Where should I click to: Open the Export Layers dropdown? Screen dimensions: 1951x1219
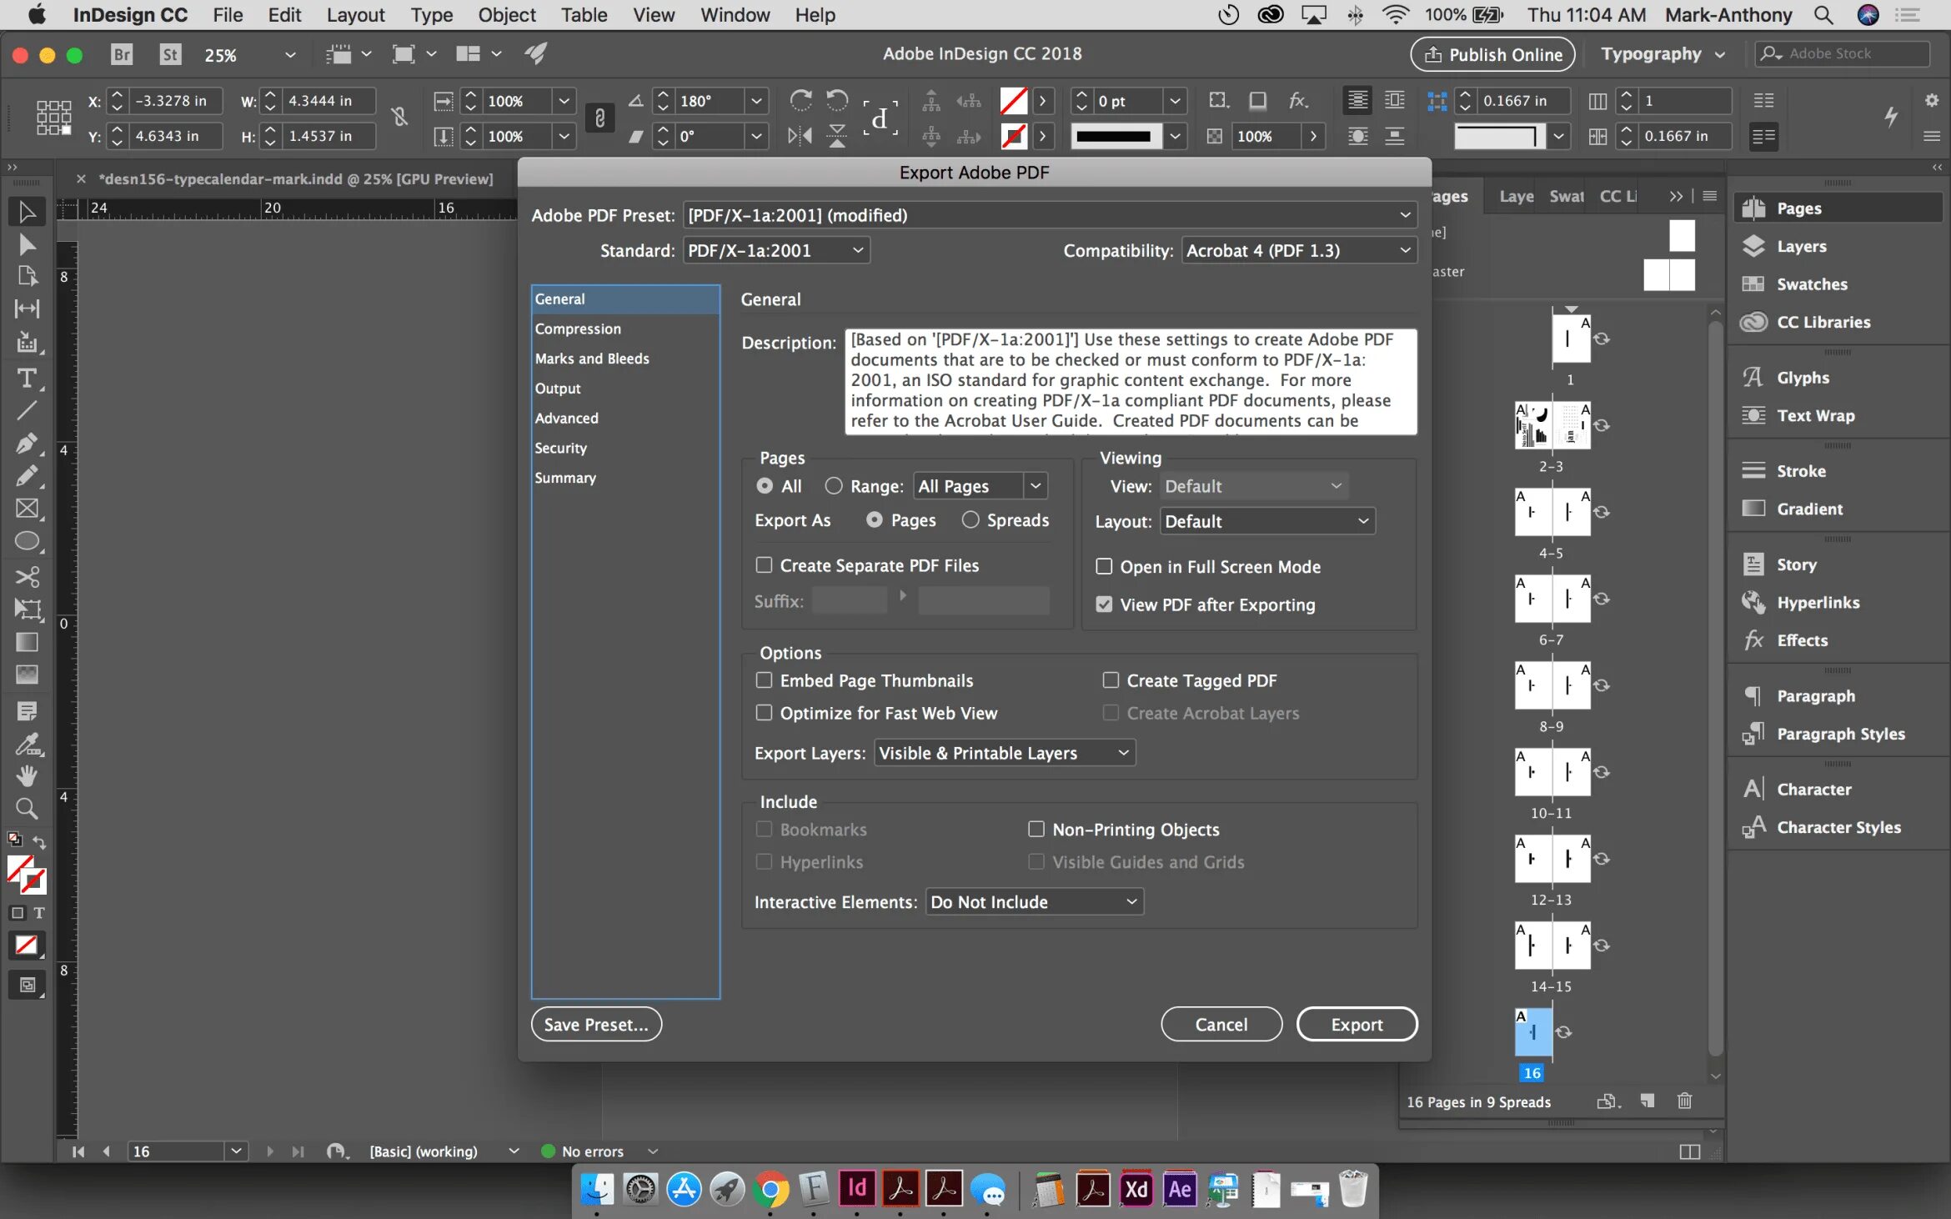(1004, 753)
